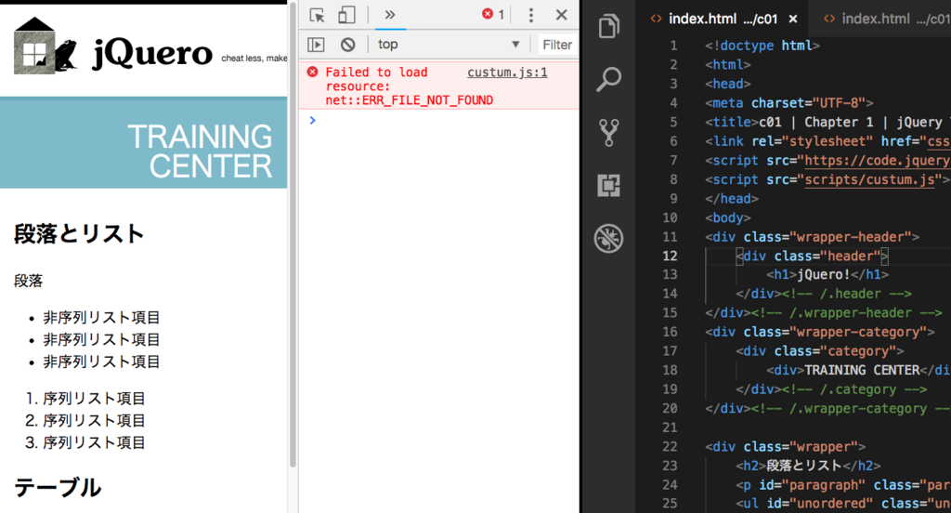Open the VS Code Explorer view

(609, 26)
